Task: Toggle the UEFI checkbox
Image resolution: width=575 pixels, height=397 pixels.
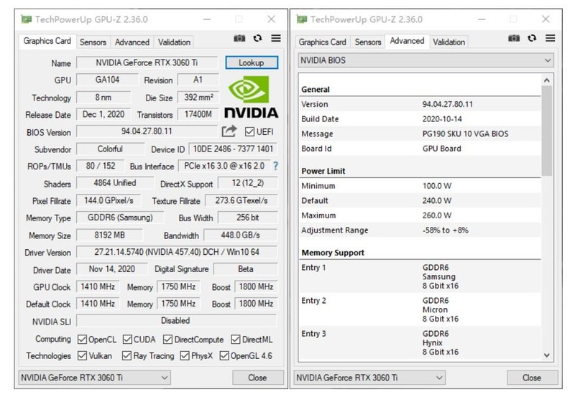Action: point(249,131)
